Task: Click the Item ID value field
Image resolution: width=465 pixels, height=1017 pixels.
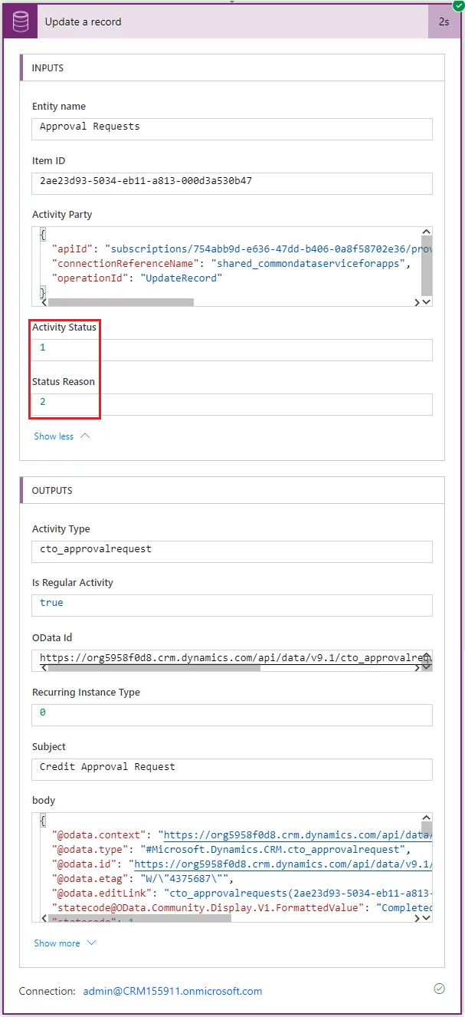Action: (232, 183)
